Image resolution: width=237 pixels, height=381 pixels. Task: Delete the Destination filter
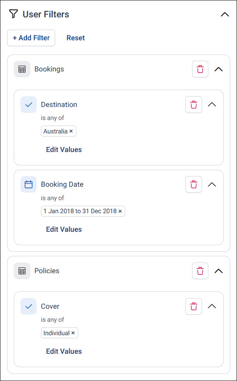pos(194,105)
